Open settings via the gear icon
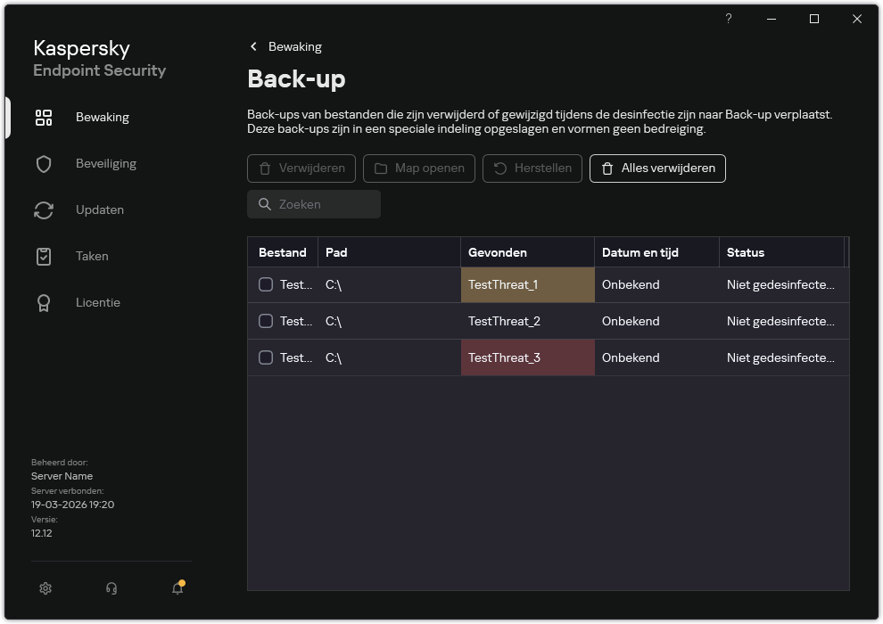Viewport: 883px width, 624px height. point(45,588)
